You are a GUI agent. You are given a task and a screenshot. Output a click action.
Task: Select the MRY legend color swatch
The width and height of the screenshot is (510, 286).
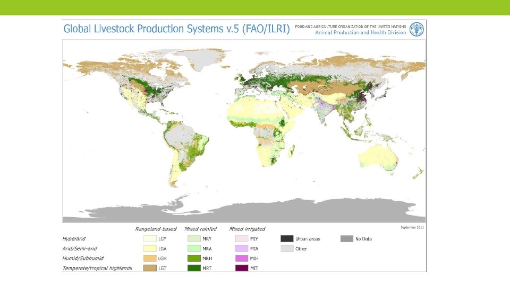click(x=194, y=239)
